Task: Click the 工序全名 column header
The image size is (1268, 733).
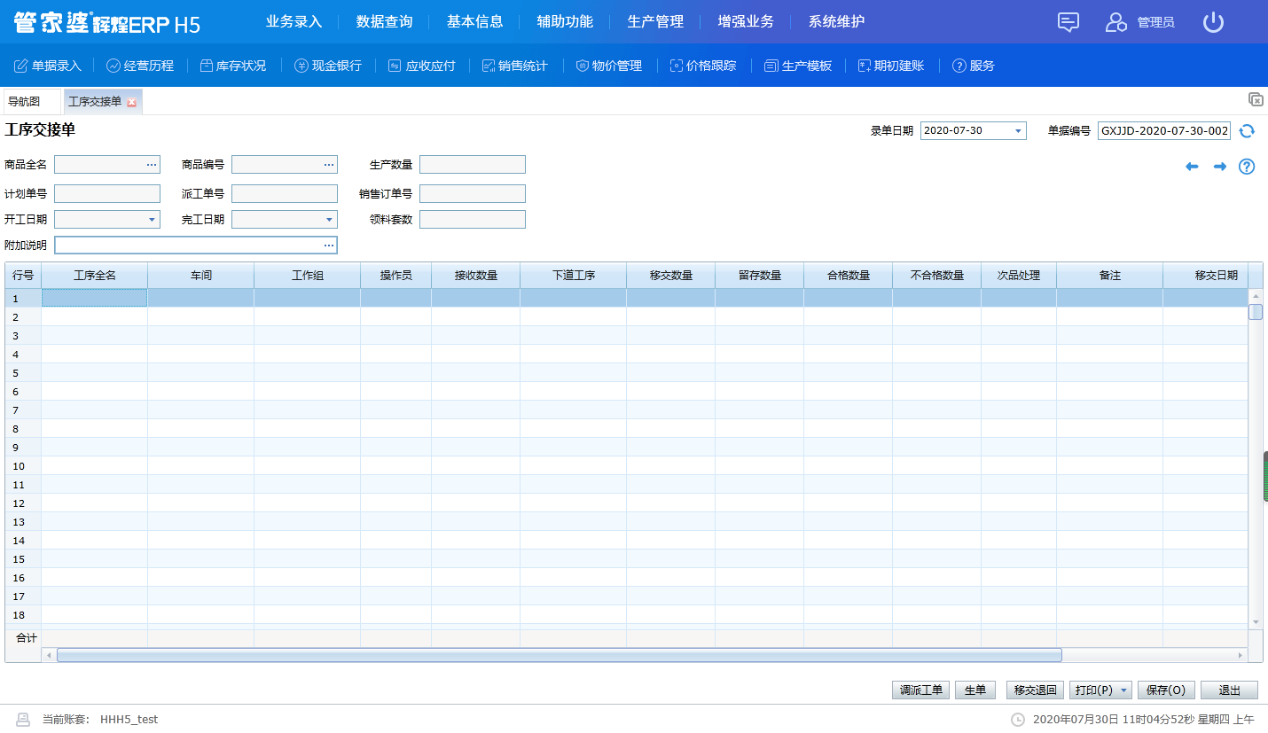Action: click(95, 276)
